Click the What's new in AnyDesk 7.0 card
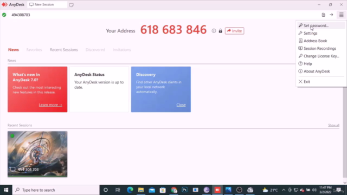 click(x=37, y=89)
